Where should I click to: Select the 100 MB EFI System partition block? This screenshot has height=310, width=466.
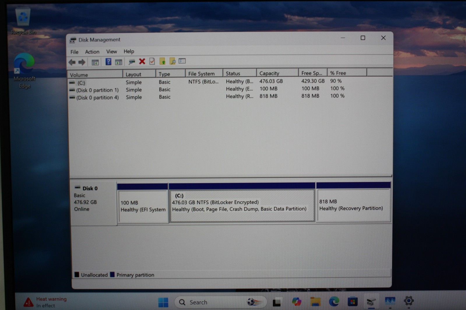point(143,206)
